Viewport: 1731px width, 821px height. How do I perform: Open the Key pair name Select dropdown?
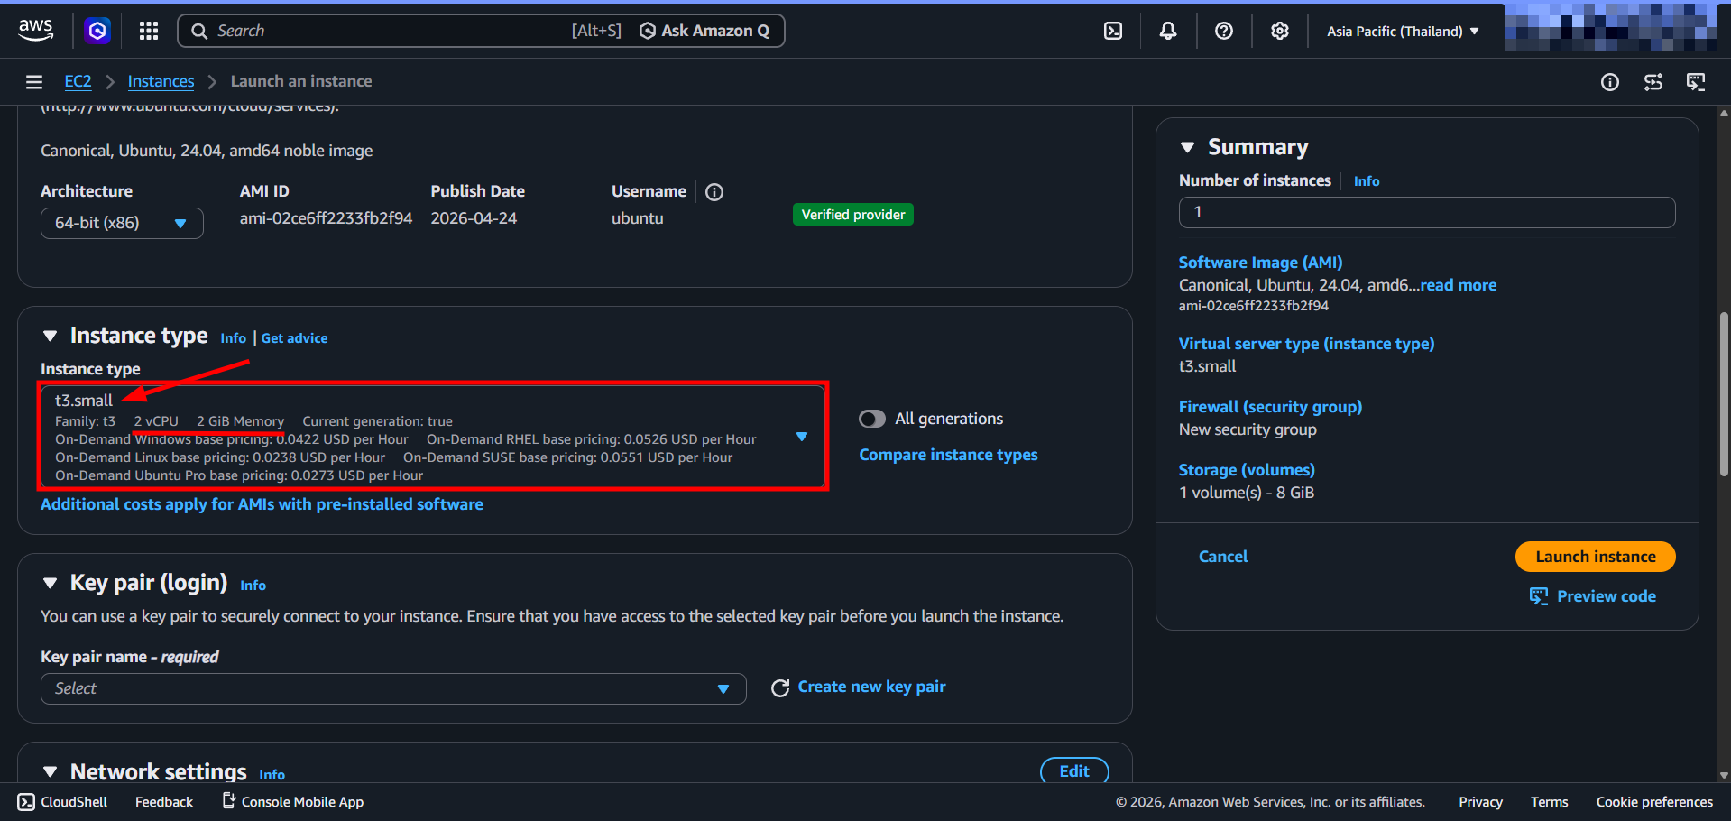click(x=393, y=688)
